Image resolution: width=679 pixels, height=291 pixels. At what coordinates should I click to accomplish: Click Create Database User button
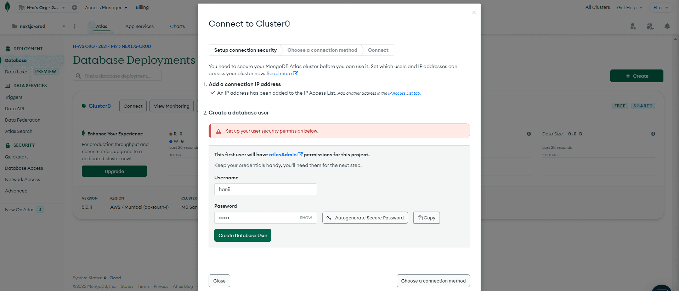pyautogui.click(x=243, y=235)
